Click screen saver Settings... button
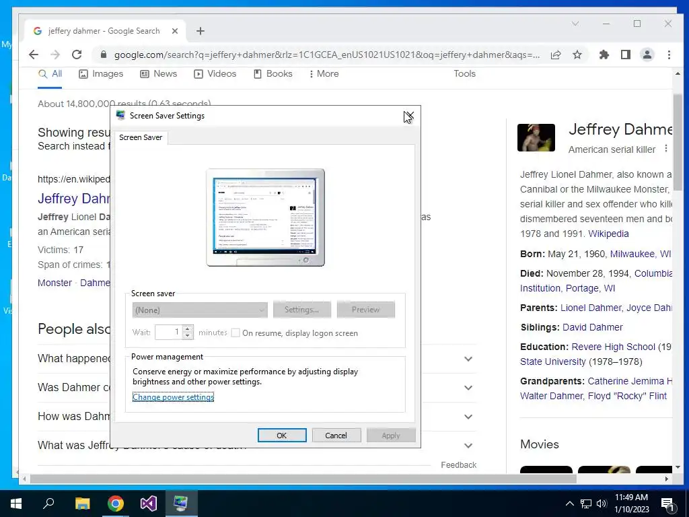The width and height of the screenshot is (689, 517). point(302,310)
